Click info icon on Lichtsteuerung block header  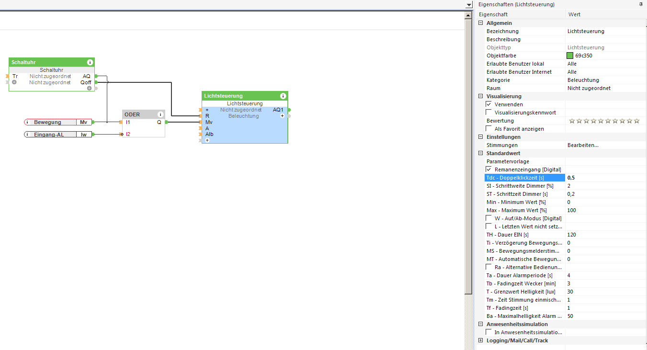[x=283, y=96]
